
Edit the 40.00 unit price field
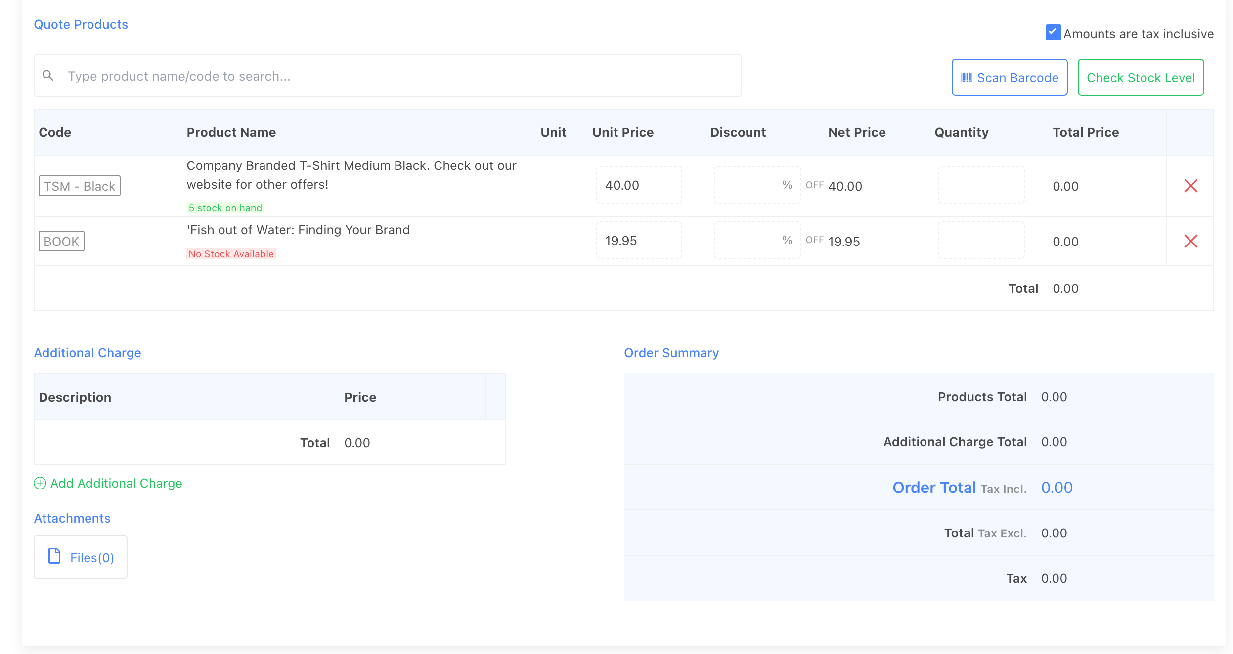tap(639, 185)
